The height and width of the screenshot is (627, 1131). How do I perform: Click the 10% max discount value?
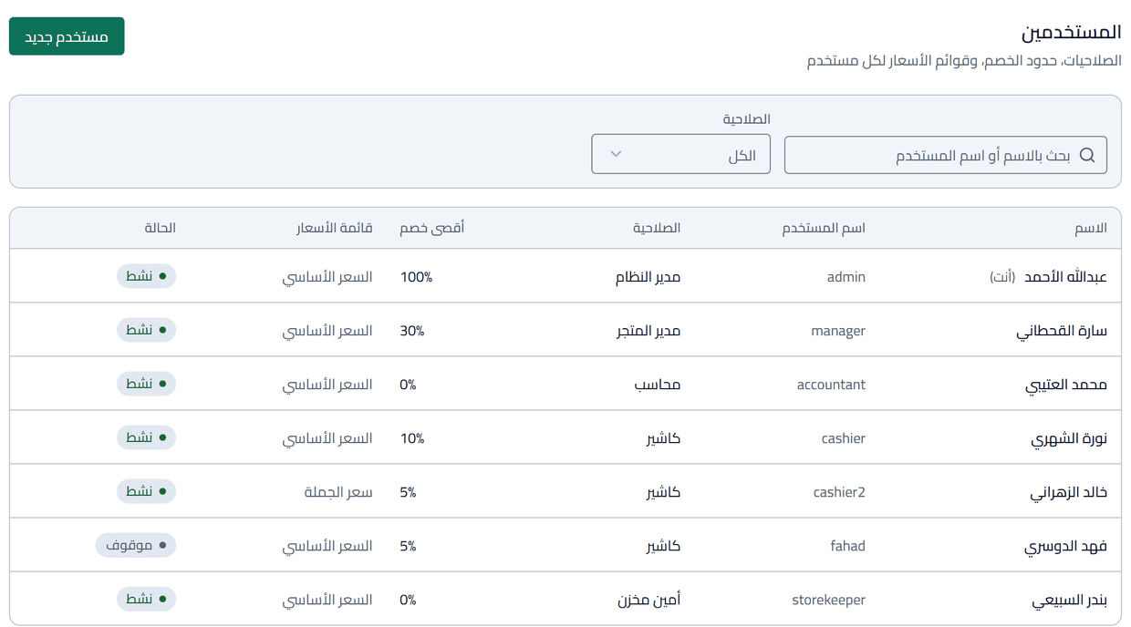click(x=412, y=438)
